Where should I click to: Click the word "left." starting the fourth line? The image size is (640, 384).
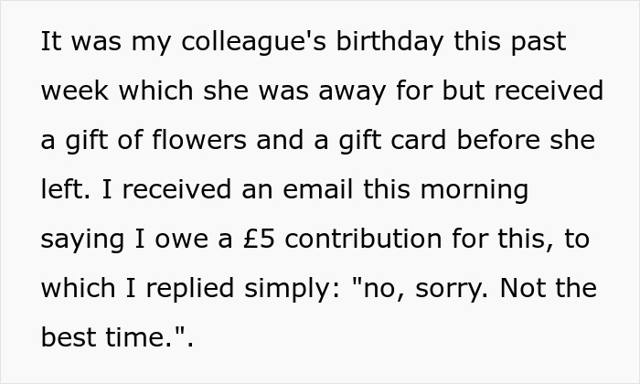pyautogui.click(x=65, y=189)
